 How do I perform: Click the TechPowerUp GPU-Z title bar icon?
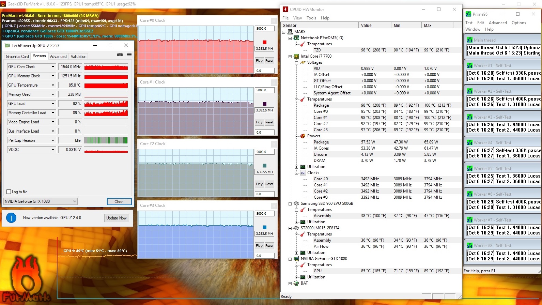[7, 46]
